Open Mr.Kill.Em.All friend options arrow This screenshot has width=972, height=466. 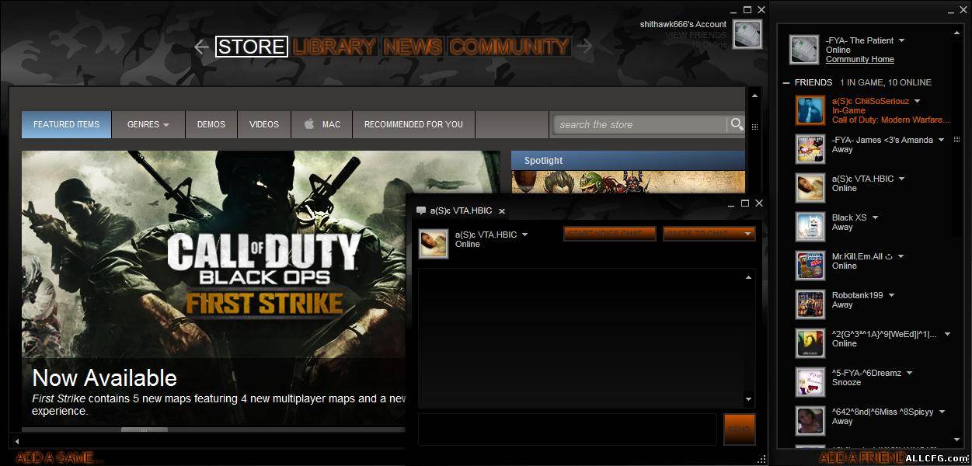901,256
